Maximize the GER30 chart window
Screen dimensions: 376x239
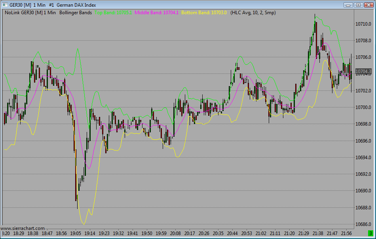[358, 5]
